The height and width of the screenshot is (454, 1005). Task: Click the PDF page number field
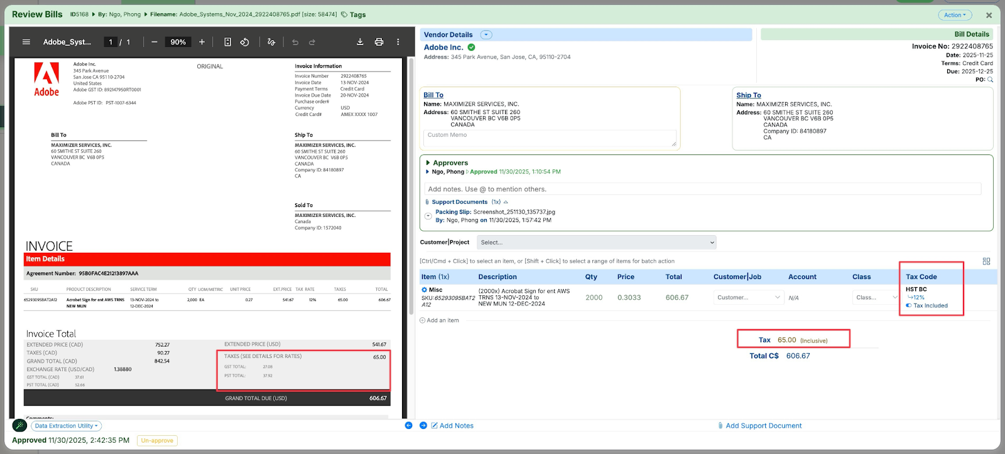(x=111, y=42)
